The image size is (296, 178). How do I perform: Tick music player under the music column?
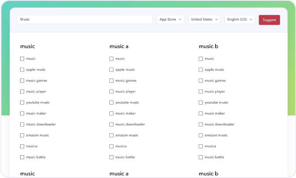click(x=22, y=92)
